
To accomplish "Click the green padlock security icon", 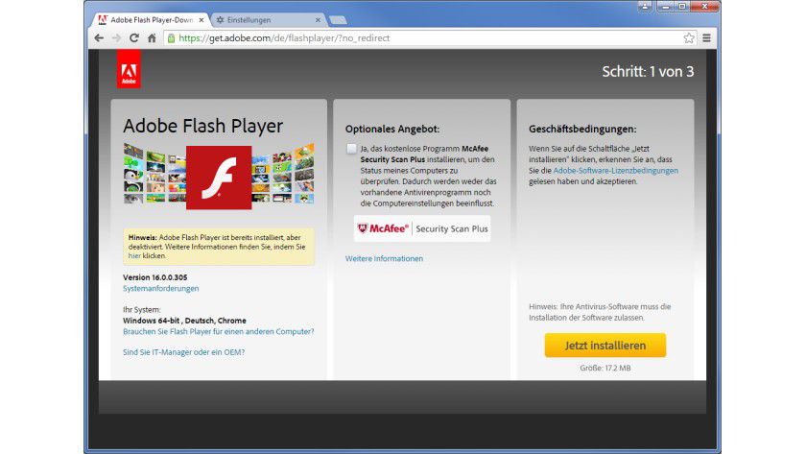I will point(171,38).
